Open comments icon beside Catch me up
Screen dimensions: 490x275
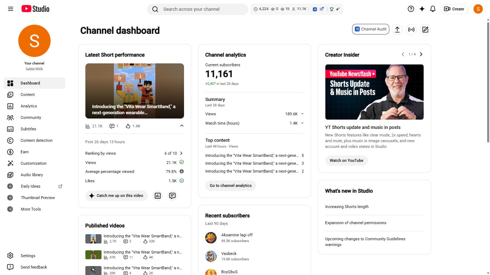(173, 196)
